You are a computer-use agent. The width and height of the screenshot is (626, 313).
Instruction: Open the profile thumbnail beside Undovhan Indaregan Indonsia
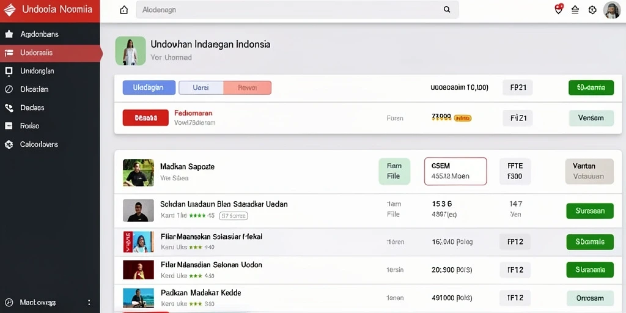131,51
